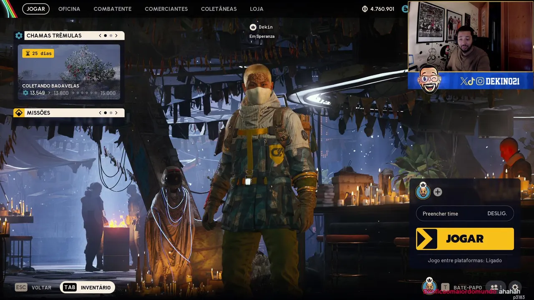534x300 pixels.
Task: Click the DEKIN021 handle in stream overlay
Action: coord(502,81)
